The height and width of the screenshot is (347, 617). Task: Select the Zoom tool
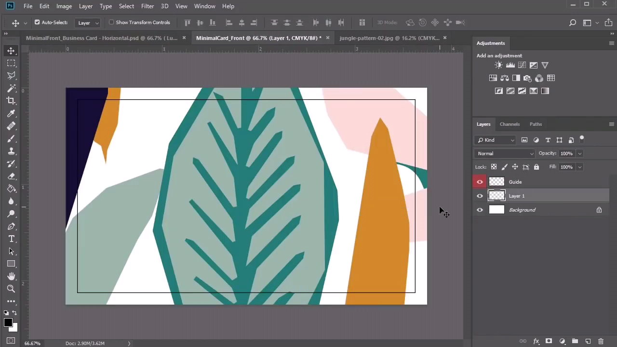(x=11, y=289)
